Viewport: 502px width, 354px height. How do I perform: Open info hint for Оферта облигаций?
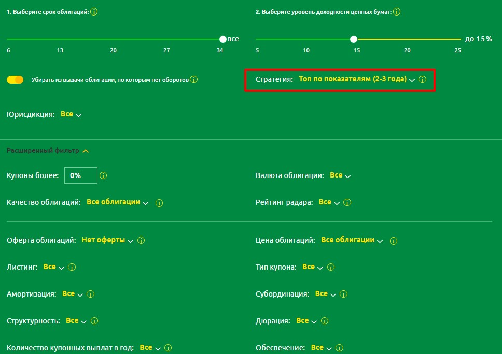(x=141, y=241)
